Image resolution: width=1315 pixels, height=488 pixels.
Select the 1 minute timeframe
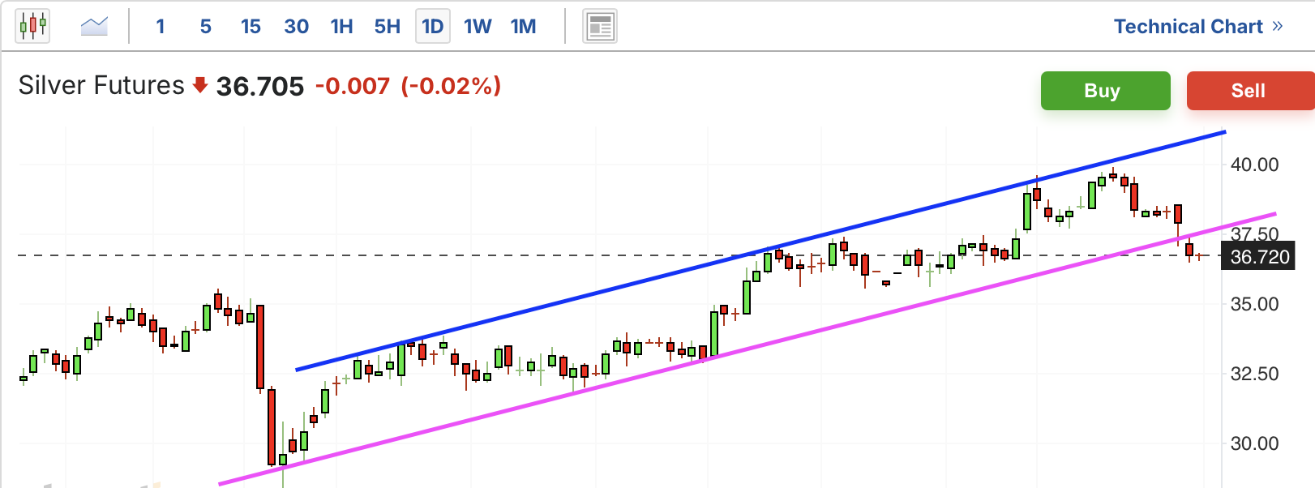pyautogui.click(x=161, y=27)
